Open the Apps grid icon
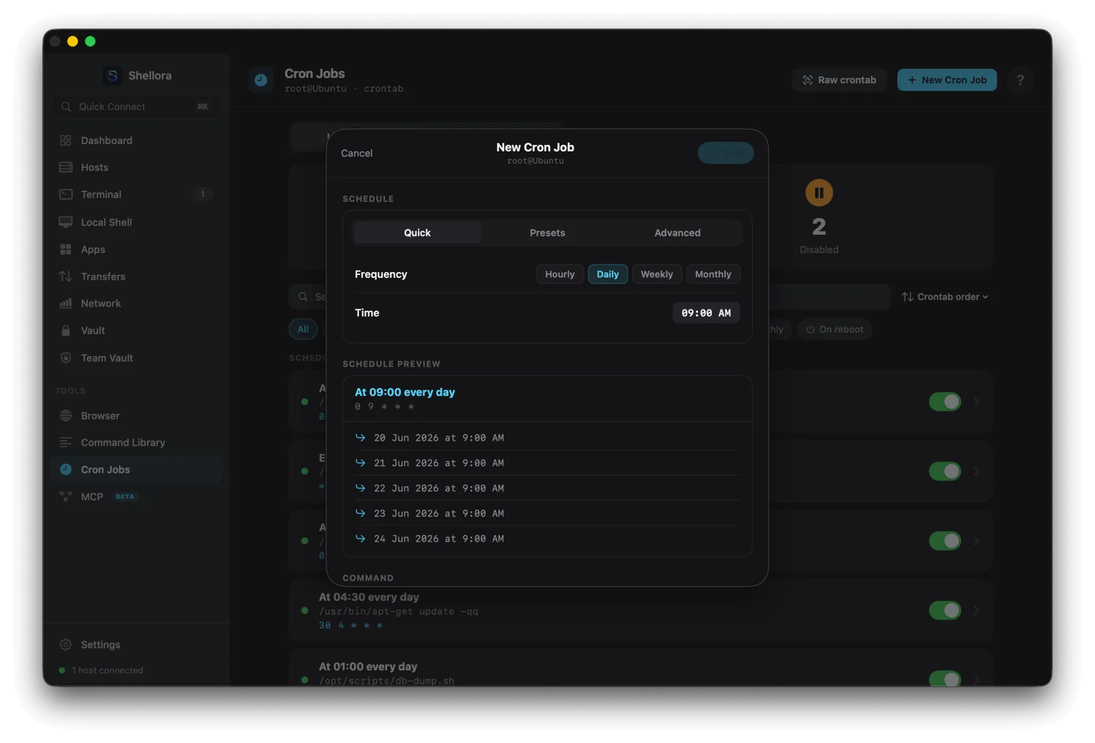 66,249
